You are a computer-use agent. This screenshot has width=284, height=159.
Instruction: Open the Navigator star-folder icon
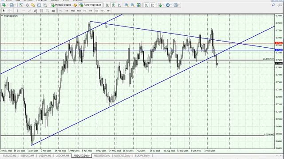[33, 5]
